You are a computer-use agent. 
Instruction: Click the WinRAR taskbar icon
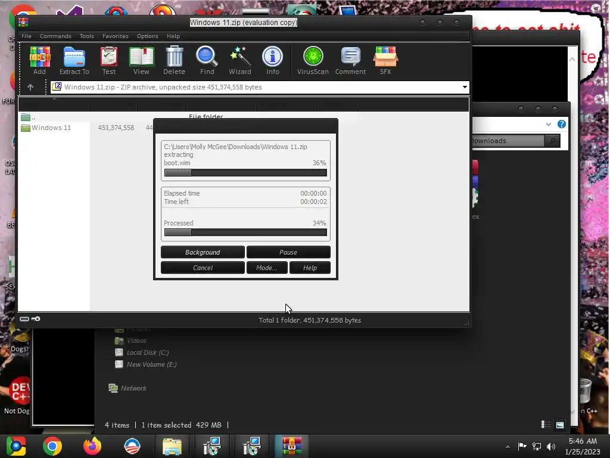[292, 446]
